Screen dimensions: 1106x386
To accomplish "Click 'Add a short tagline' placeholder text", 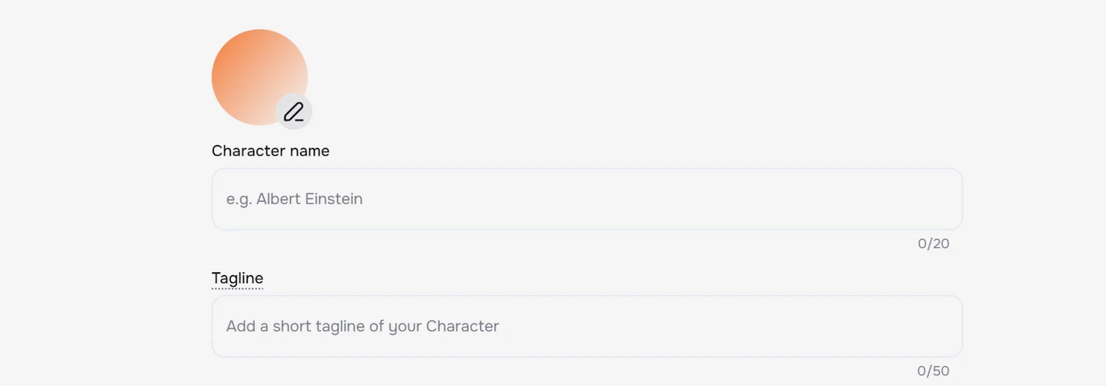I will (362, 326).
